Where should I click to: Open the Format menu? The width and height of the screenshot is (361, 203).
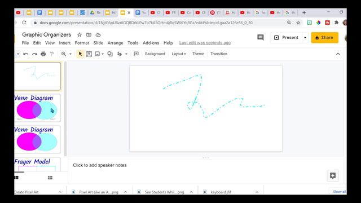tap(82, 43)
